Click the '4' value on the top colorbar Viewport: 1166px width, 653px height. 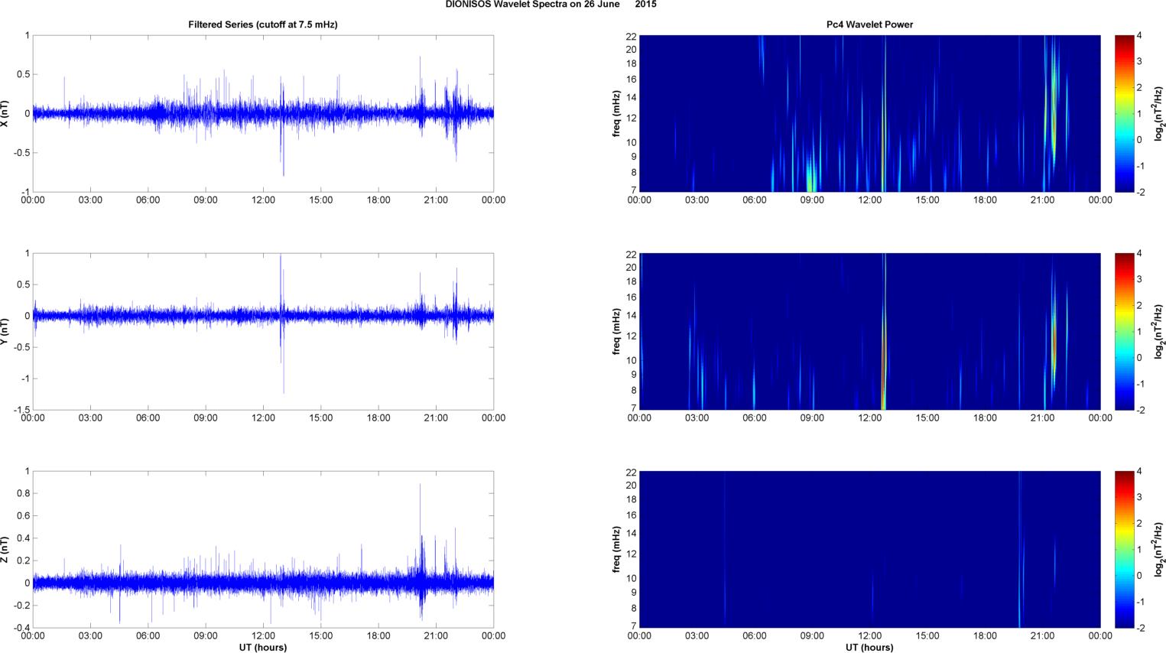click(1139, 35)
